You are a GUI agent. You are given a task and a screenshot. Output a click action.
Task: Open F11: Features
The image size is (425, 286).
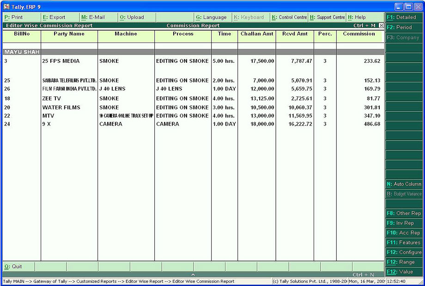coord(404,243)
